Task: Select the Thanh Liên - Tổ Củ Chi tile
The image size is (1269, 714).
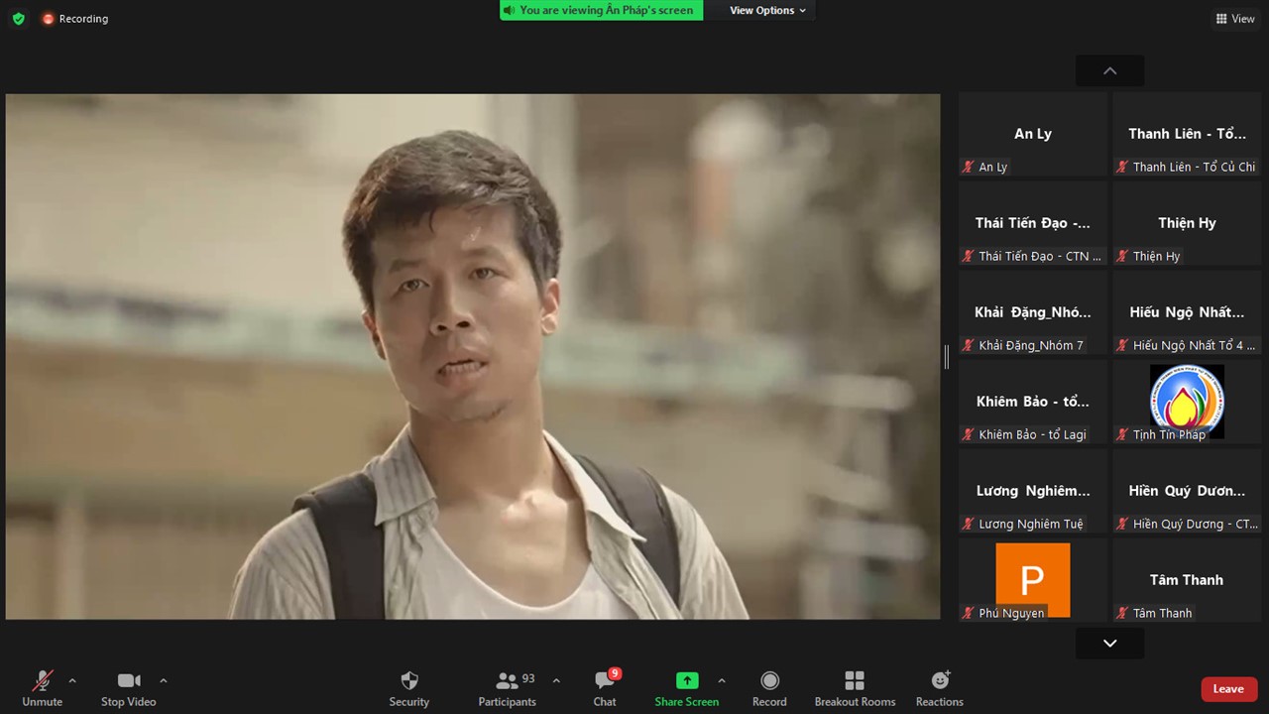Action: (1187, 134)
